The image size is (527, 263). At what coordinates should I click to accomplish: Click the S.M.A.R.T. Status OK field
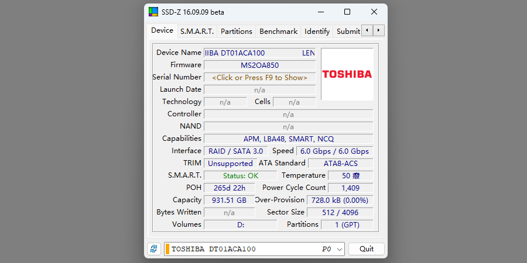tap(240, 176)
